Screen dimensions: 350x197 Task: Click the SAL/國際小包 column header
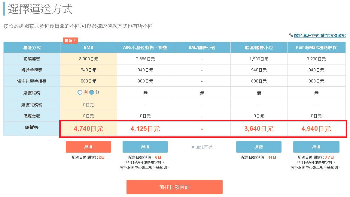pos(202,48)
